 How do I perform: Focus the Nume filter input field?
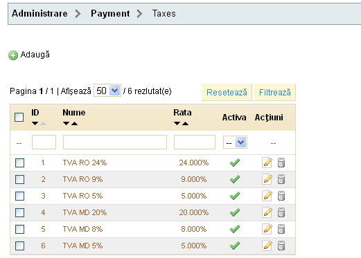(115, 142)
